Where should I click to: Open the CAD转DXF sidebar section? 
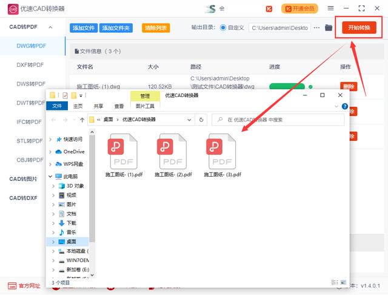tap(23, 198)
